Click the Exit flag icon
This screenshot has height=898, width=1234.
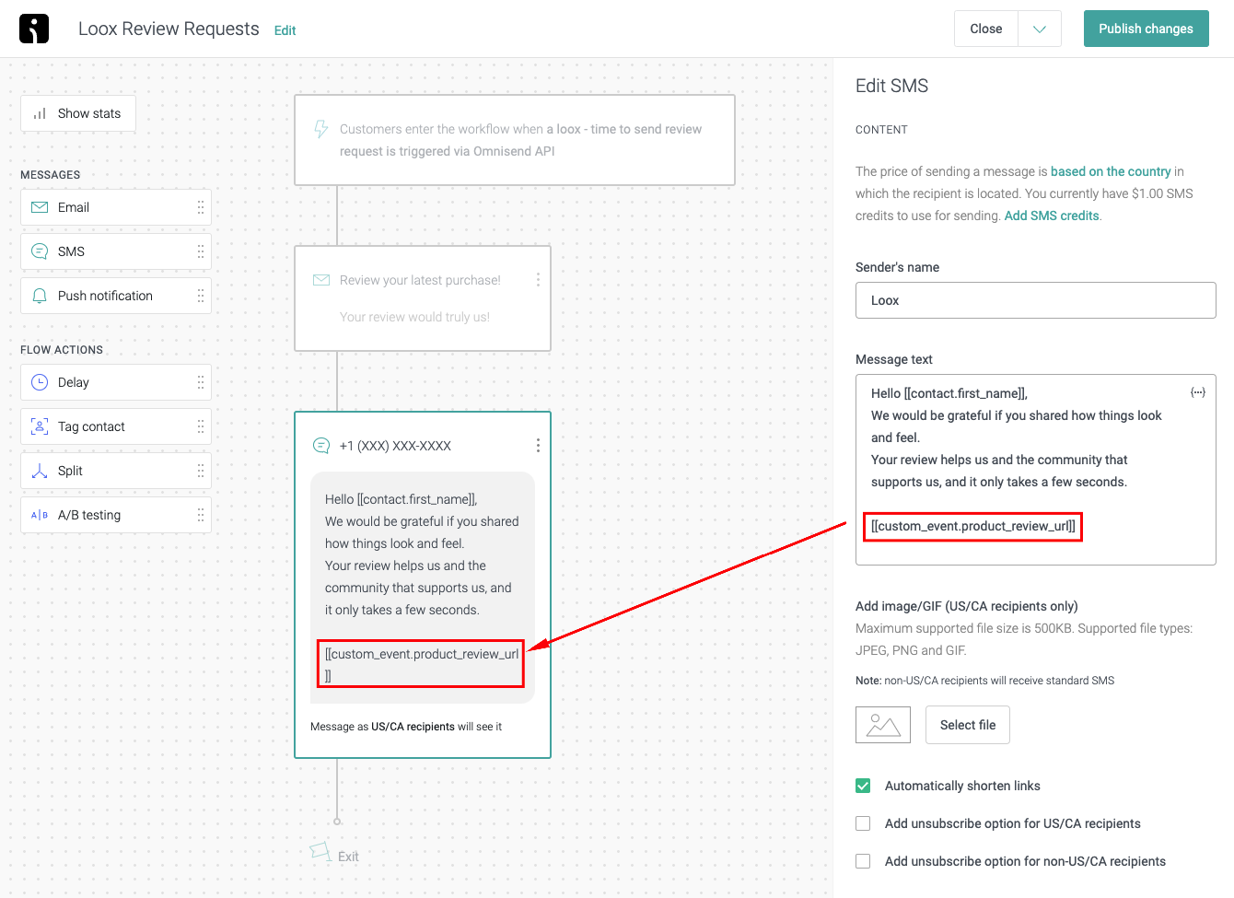(320, 851)
